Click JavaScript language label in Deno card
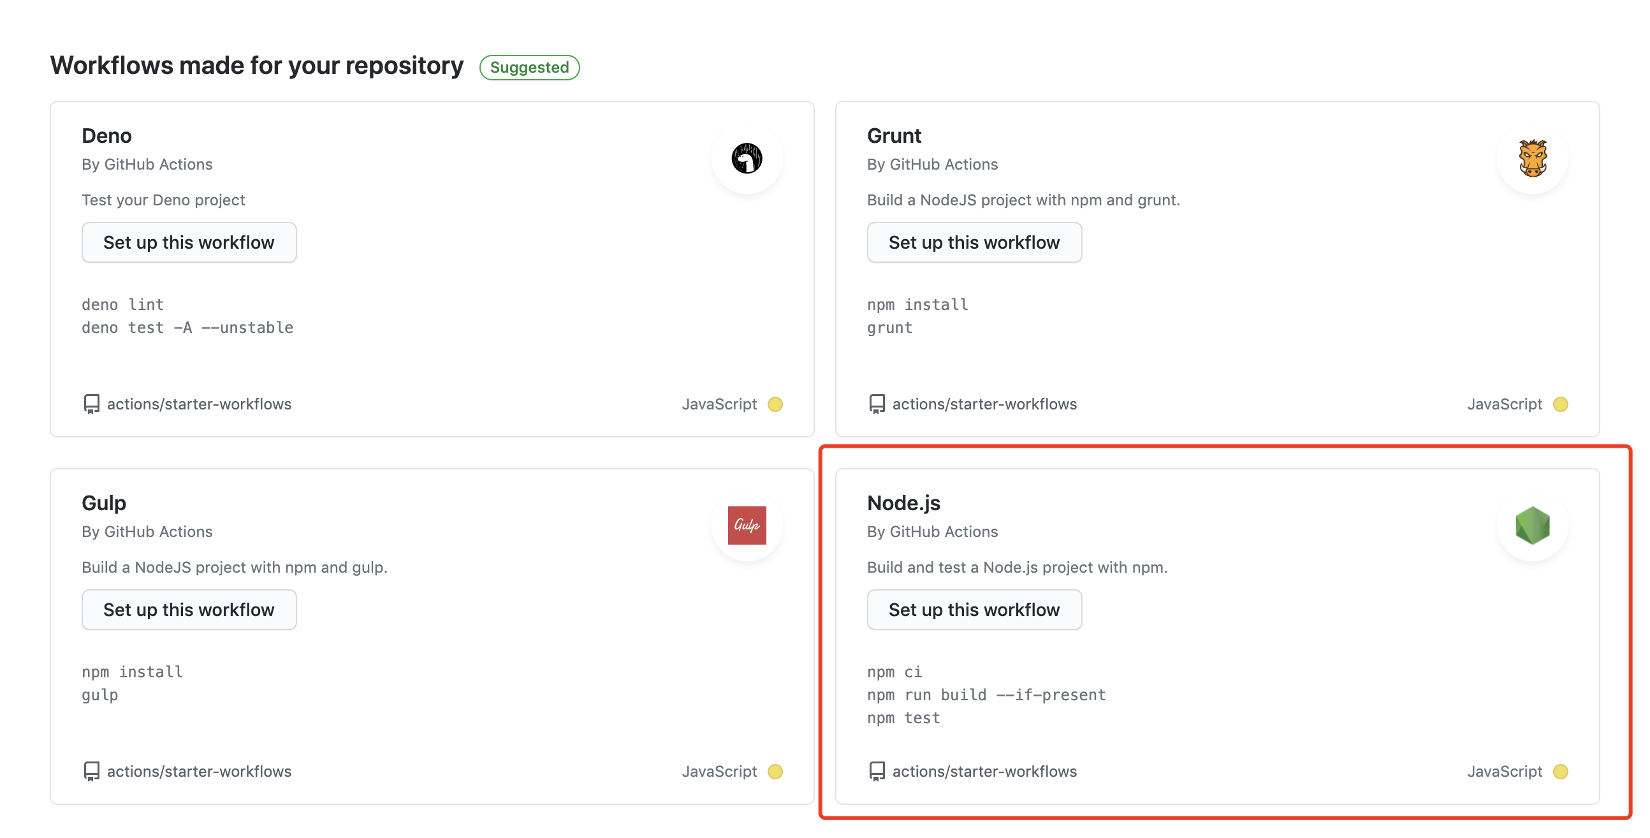This screenshot has height=838, width=1650. 719,404
